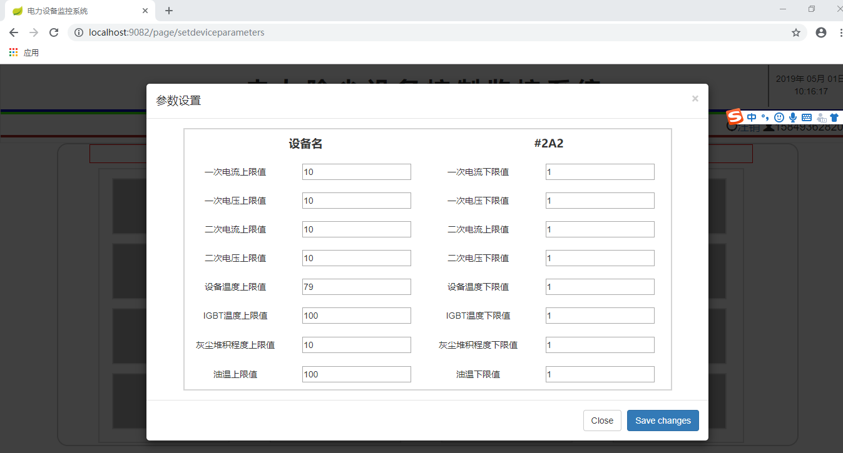This screenshot has height=453, width=843.
Task: Activate voice input microphone icon
Action: pyautogui.click(x=793, y=117)
